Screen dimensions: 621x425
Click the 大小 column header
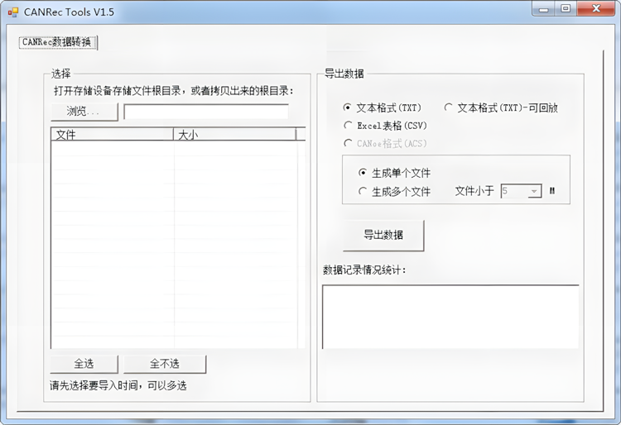point(234,134)
